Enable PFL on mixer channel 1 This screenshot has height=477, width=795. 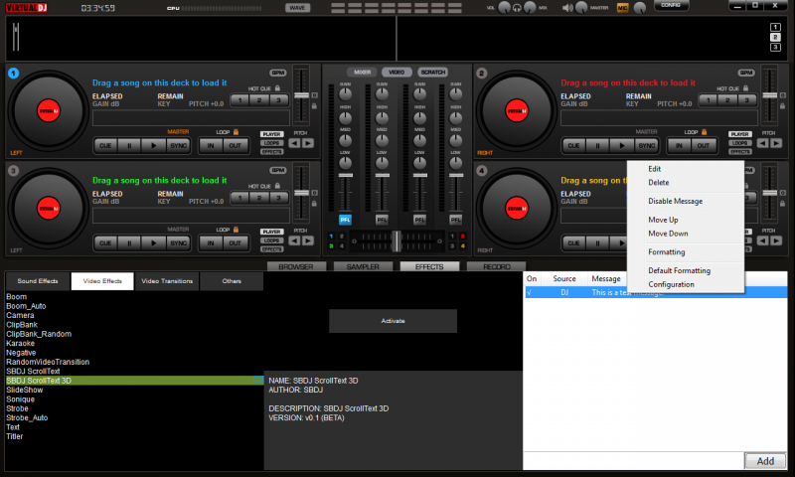[345, 220]
